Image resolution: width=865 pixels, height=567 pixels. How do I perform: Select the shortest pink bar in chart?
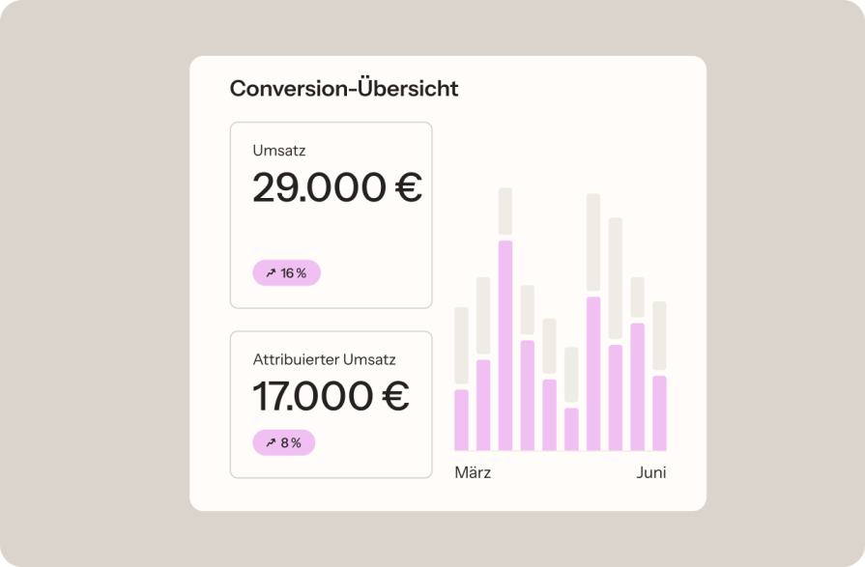pyautogui.click(x=571, y=429)
